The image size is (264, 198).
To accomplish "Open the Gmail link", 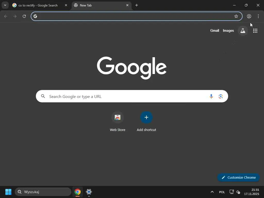I will [215, 30].
